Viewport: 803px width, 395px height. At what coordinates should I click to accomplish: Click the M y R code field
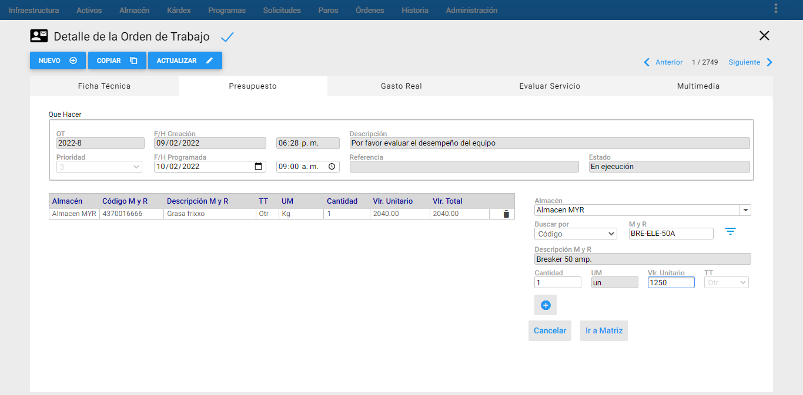pyautogui.click(x=671, y=234)
